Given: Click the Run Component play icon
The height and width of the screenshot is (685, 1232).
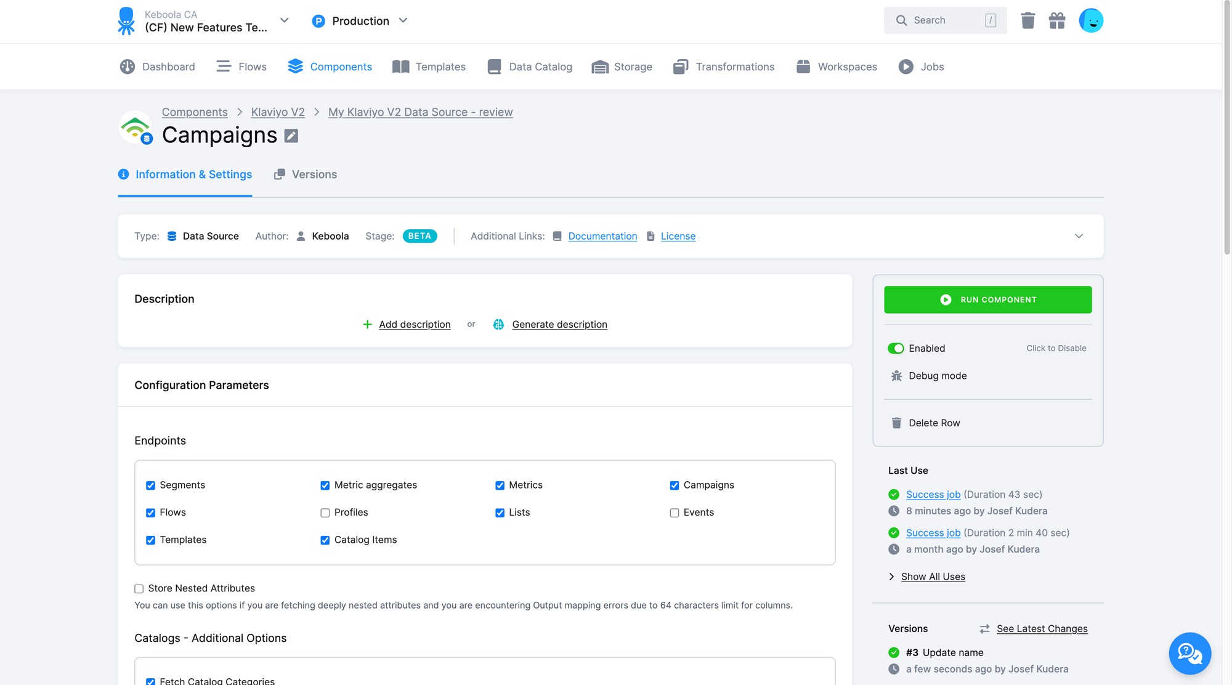Looking at the screenshot, I should coord(946,299).
